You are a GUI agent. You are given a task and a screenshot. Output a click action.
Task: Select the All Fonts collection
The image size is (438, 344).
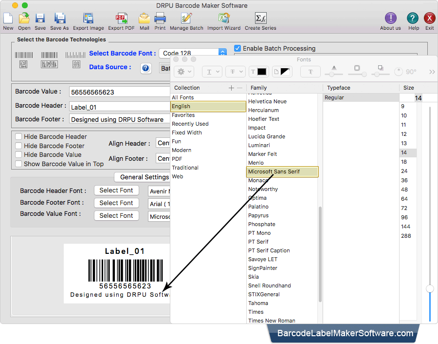(208, 97)
